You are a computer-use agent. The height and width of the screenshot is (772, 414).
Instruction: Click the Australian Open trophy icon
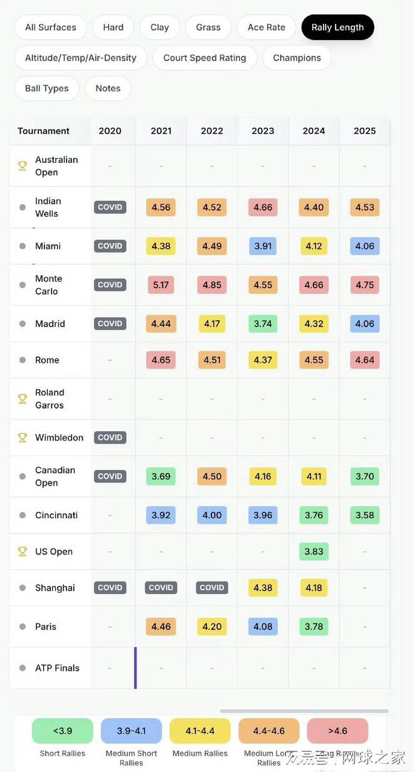23,166
